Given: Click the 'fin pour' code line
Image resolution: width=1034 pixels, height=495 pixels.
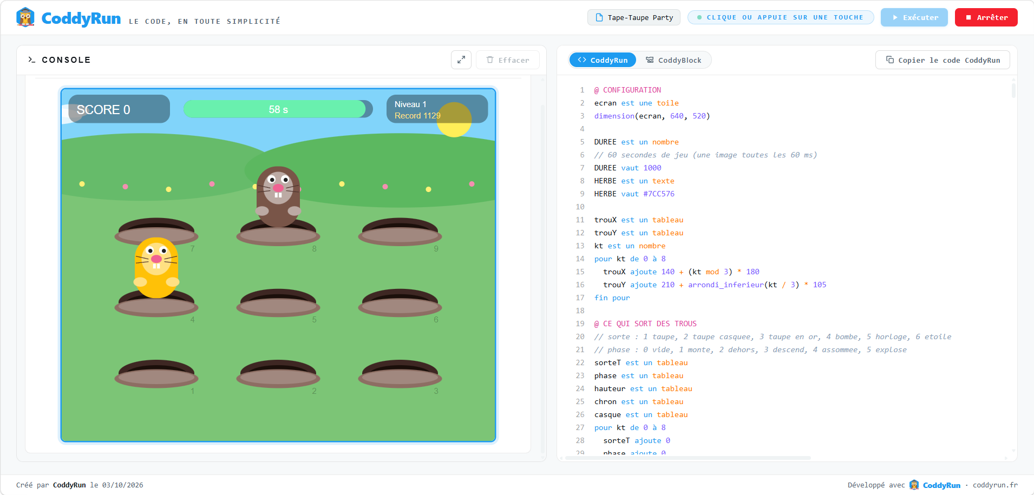Looking at the screenshot, I should tap(612, 298).
